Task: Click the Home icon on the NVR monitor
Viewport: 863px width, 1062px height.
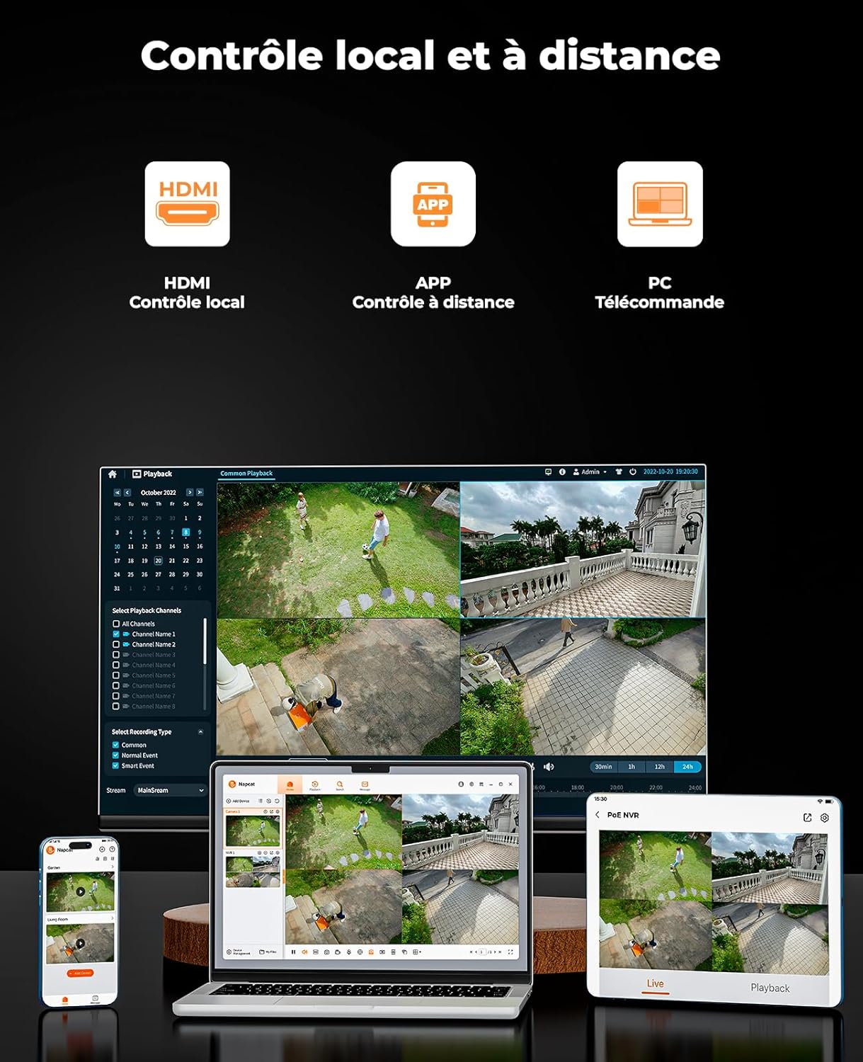Action: [113, 474]
